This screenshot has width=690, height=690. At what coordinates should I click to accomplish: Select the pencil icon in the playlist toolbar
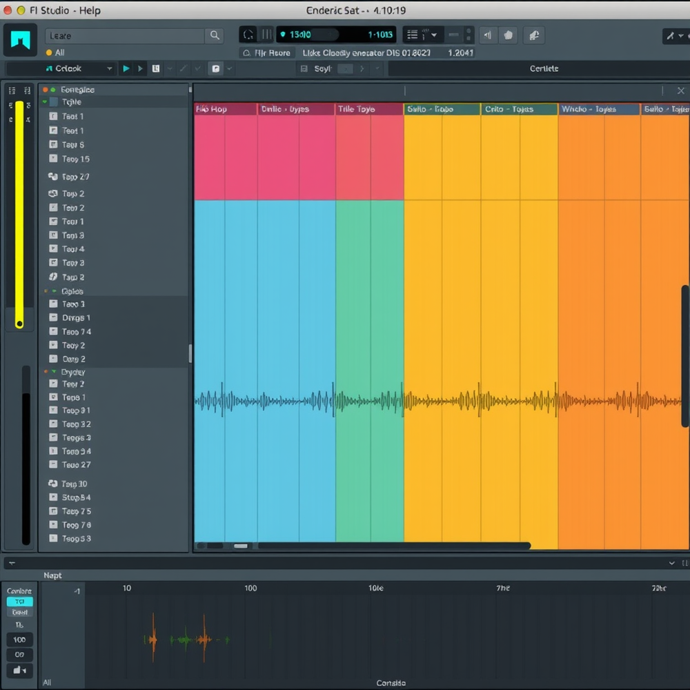[183, 68]
